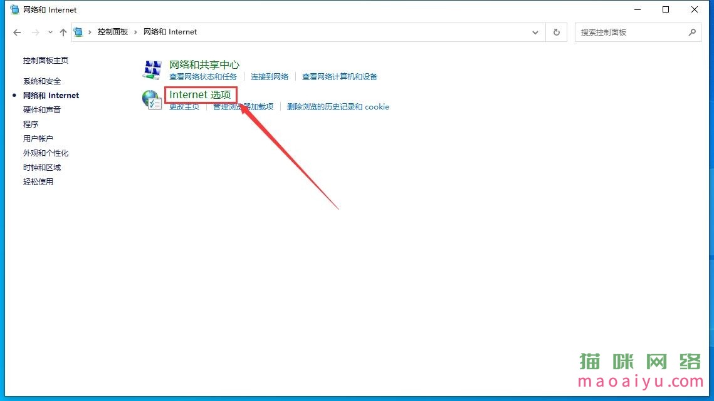Open the highlighted Internet 选项 link
The width and height of the screenshot is (714, 401).
[201, 94]
